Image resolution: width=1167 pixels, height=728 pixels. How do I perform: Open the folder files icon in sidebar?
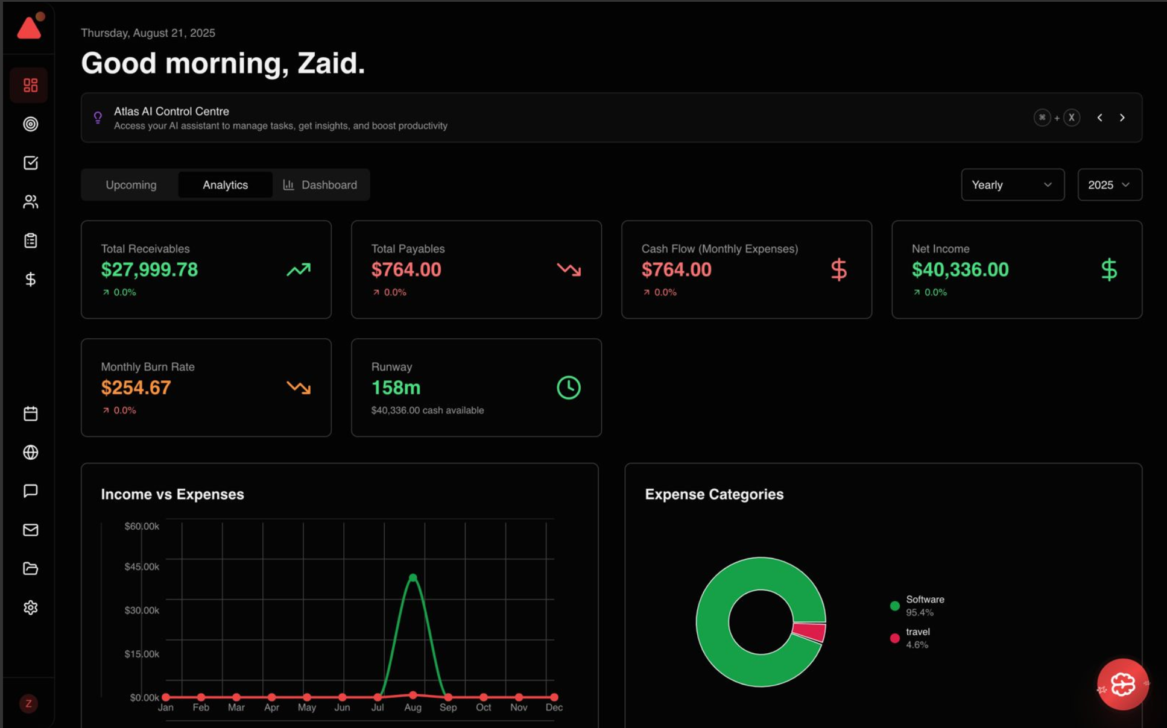30,568
